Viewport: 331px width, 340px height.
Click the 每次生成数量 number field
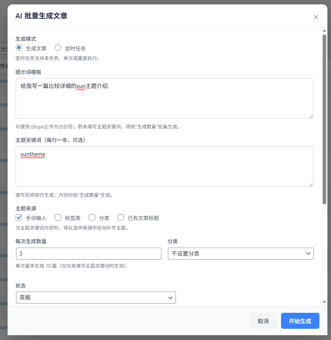88,254
